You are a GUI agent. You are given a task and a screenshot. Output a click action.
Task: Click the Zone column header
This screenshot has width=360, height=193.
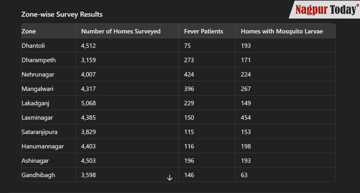pyautogui.click(x=29, y=31)
